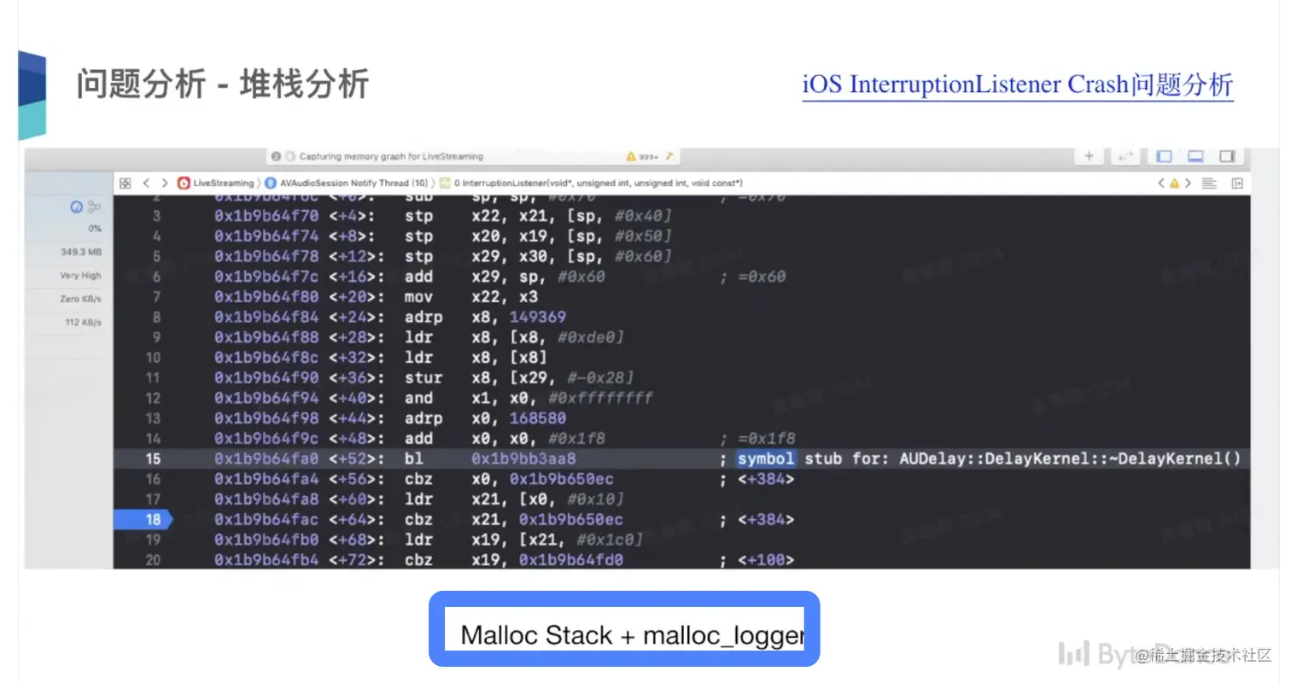Click the Zero KB/s disk gauge
The image size is (1291, 683).
tap(81, 300)
